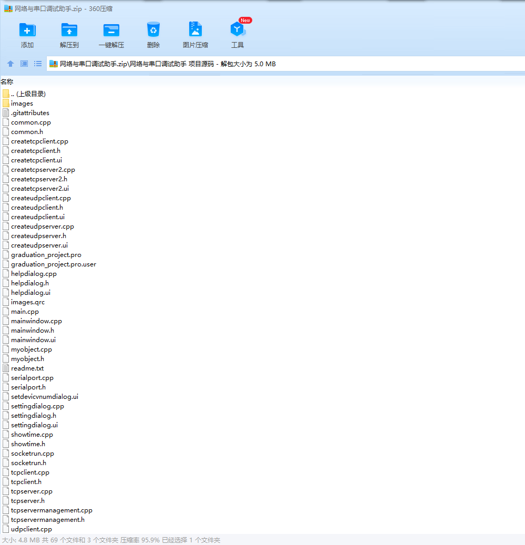Switch to list view mode button
525x545 pixels.
38,64
